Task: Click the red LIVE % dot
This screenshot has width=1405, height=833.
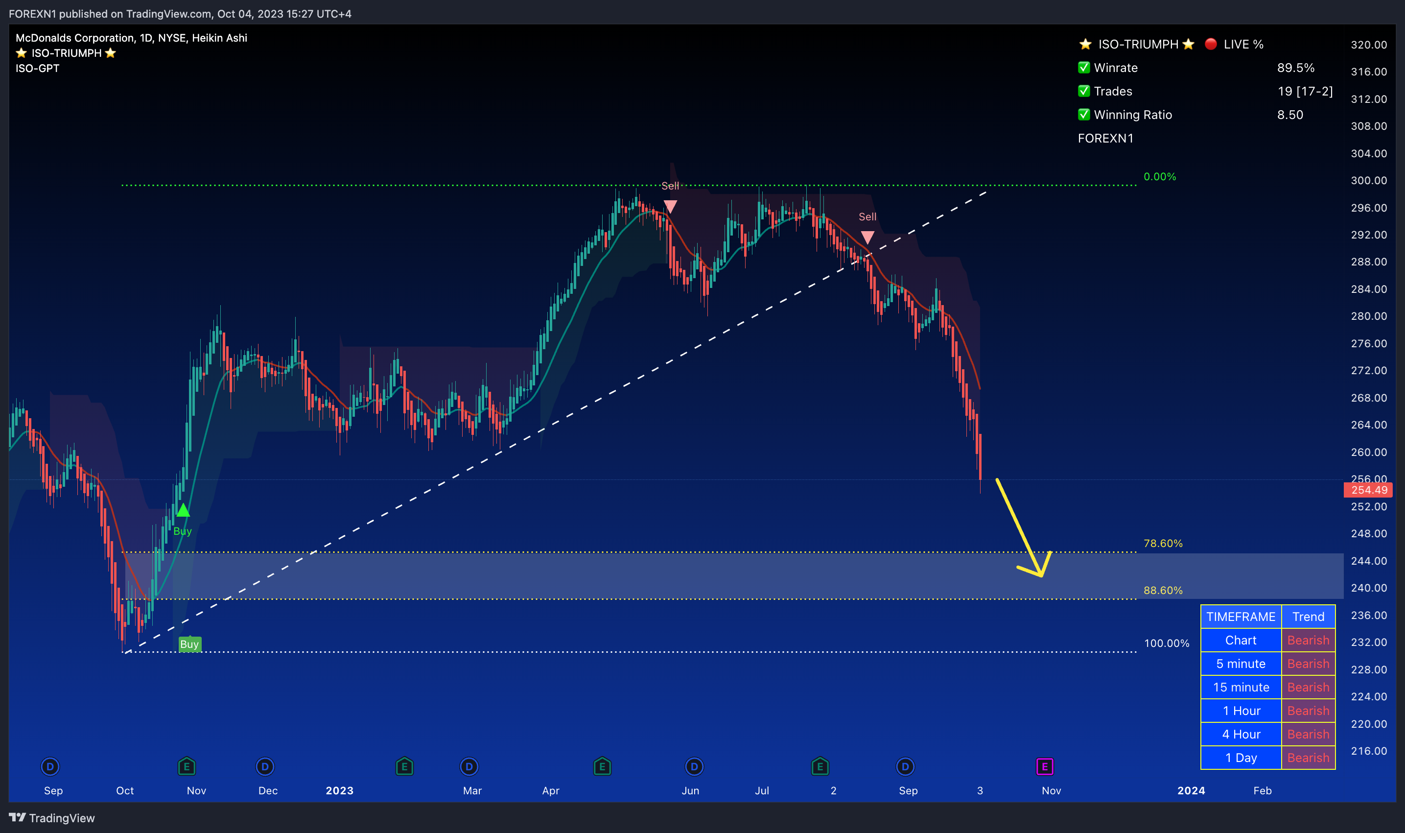Action: 1211,44
